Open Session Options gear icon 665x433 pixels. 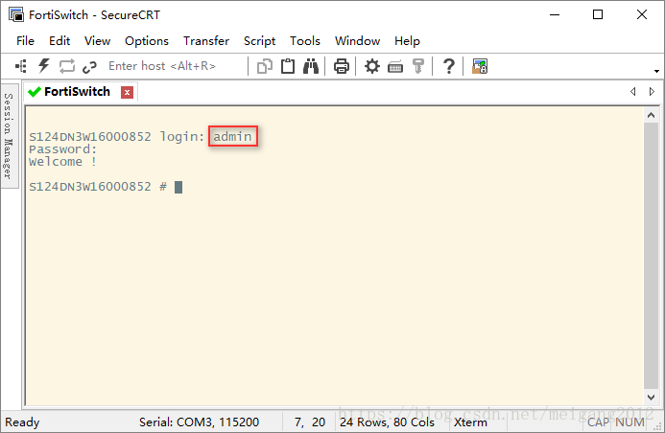point(372,66)
